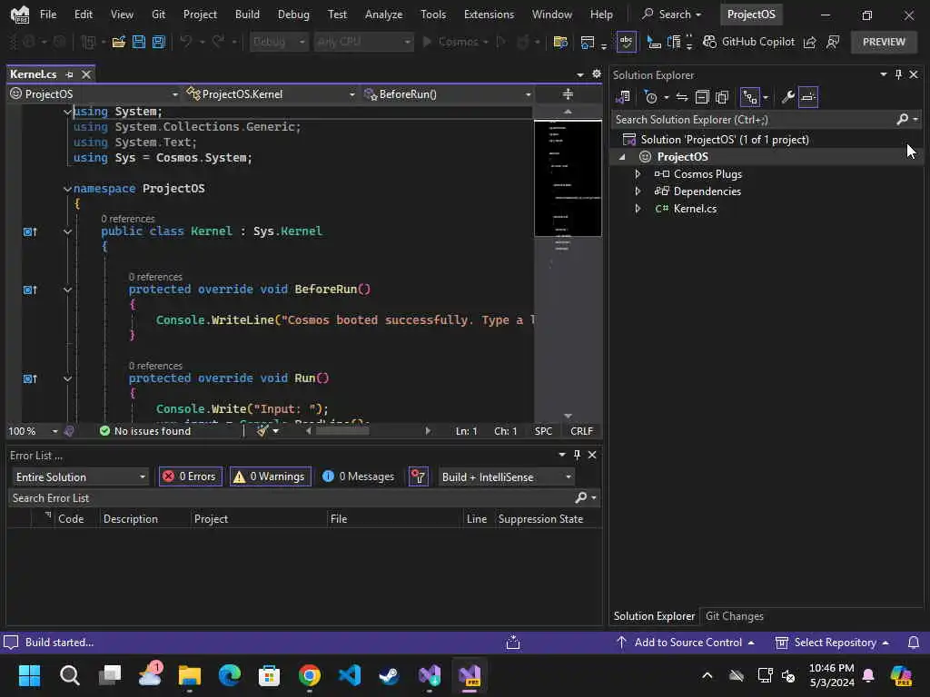This screenshot has height=697, width=930.
Task: Click the No issues found indicator
Action: pos(145,431)
